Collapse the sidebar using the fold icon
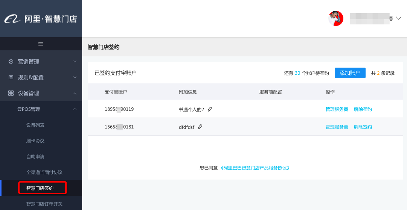Viewport: 407px width, 210px height. (41, 44)
